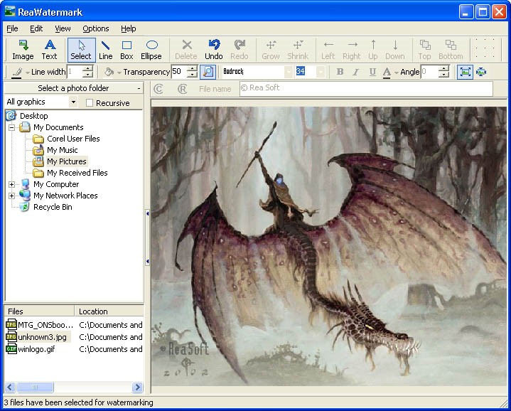Image resolution: width=511 pixels, height=411 pixels.
Task: Activate the Select tool
Action: 81,50
